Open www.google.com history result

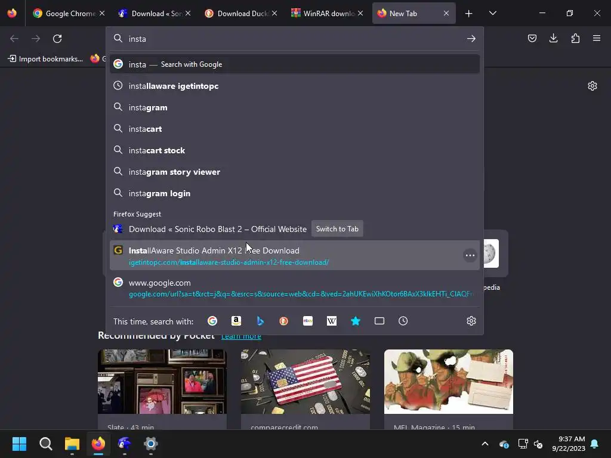point(295,287)
